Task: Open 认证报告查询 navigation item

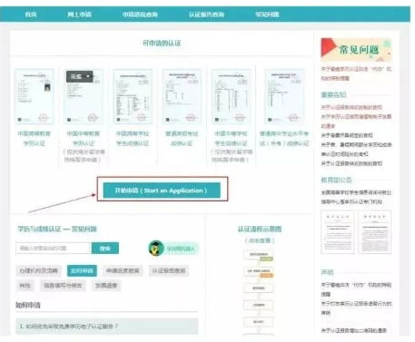Action: 206,15
